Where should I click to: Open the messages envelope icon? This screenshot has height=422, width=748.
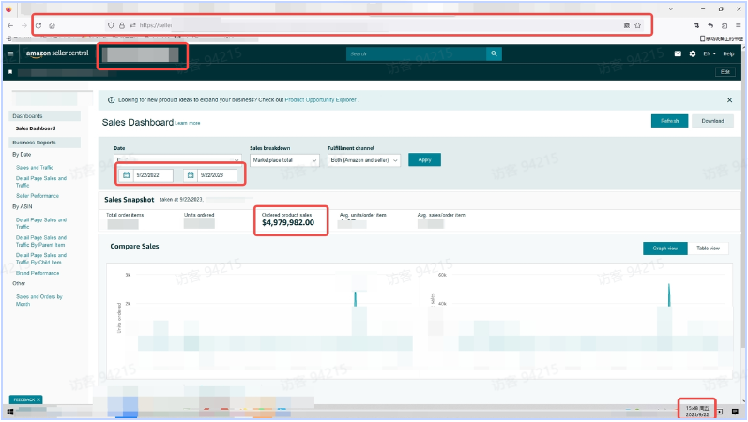[678, 53]
